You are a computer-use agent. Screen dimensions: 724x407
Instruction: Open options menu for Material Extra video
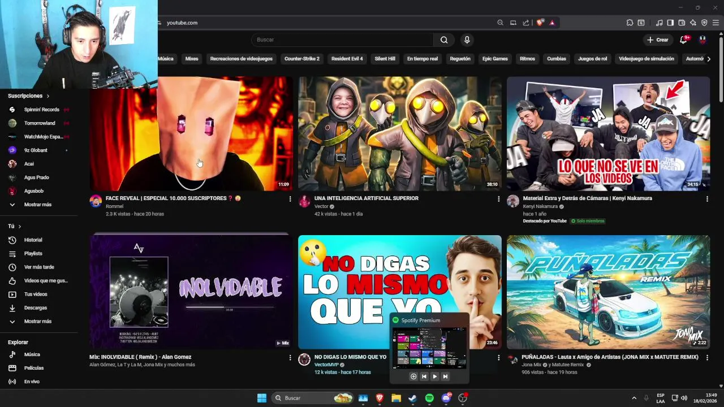707,199
